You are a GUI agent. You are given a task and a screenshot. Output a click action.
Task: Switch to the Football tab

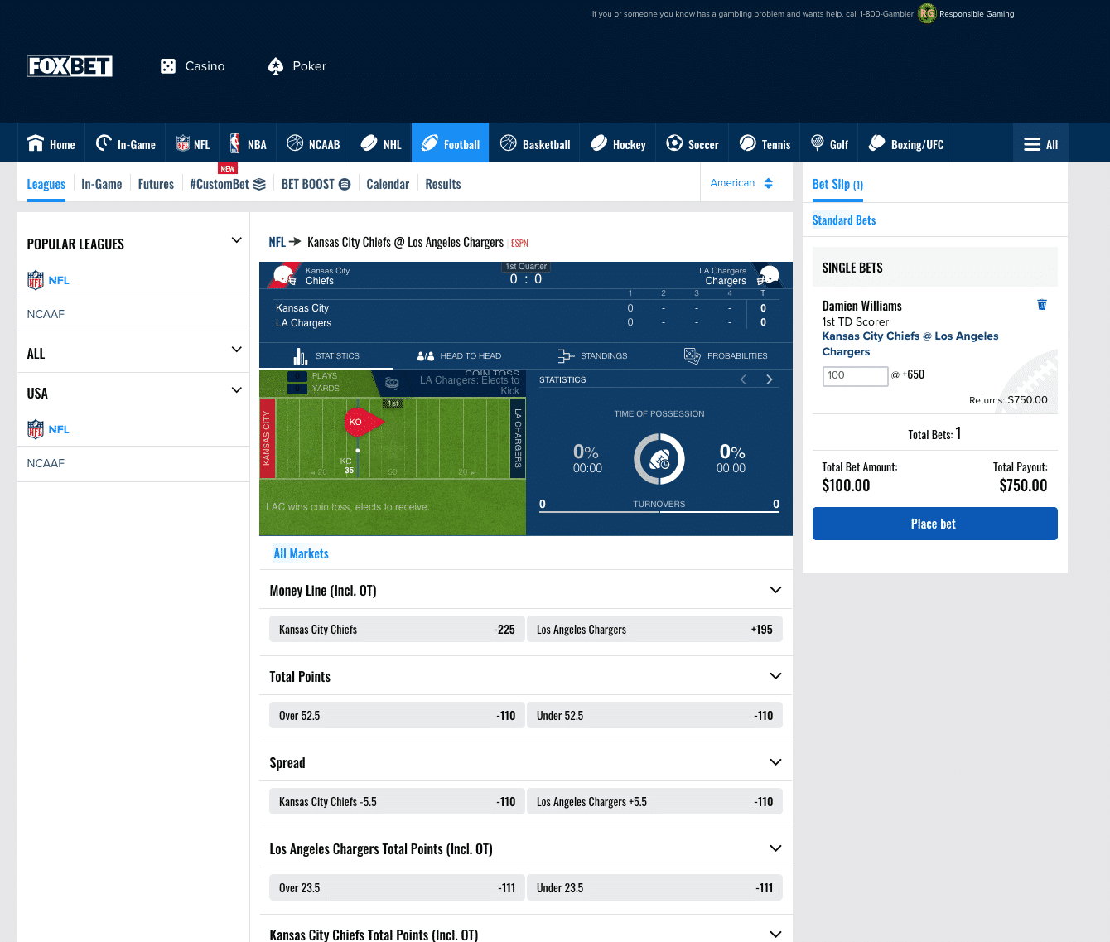pos(451,143)
